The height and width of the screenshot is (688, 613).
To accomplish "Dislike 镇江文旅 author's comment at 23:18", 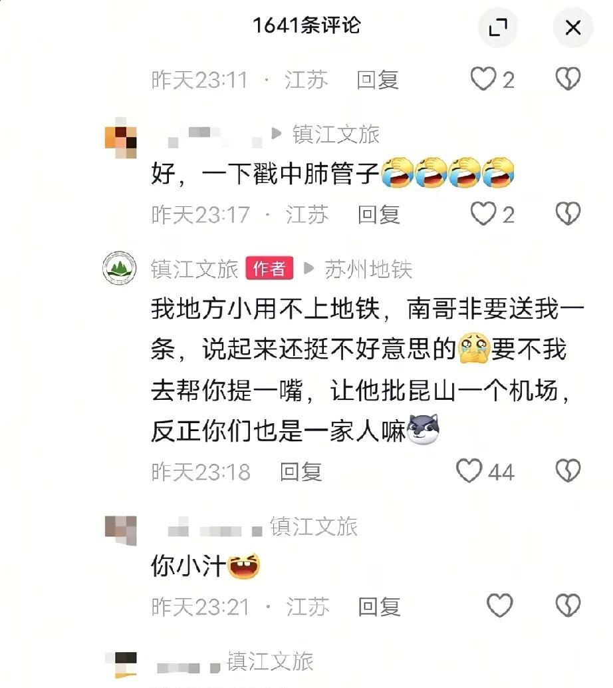I will pyautogui.click(x=568, y=471).
